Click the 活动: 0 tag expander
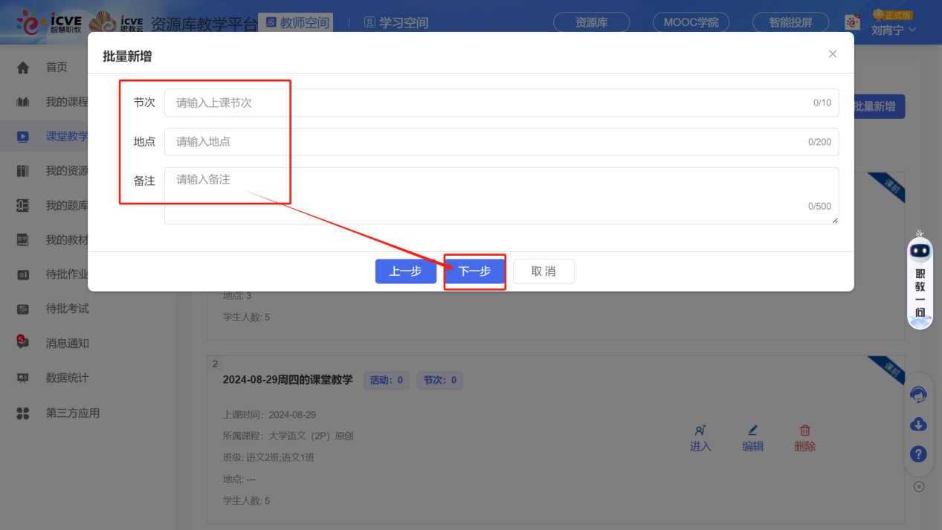The width and height of the screenshot is (942, 530). pyautogui.click(x=386, y=380)
